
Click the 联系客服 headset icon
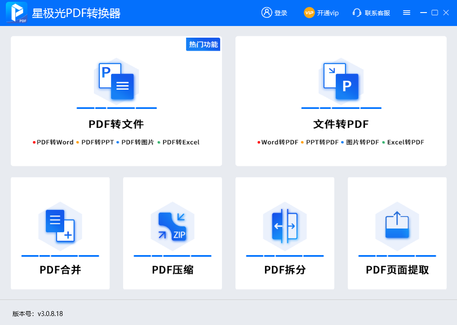click(x=356, y=13)
